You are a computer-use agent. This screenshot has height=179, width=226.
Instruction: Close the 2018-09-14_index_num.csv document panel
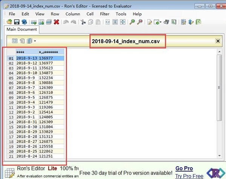click(x=218, y=41)
